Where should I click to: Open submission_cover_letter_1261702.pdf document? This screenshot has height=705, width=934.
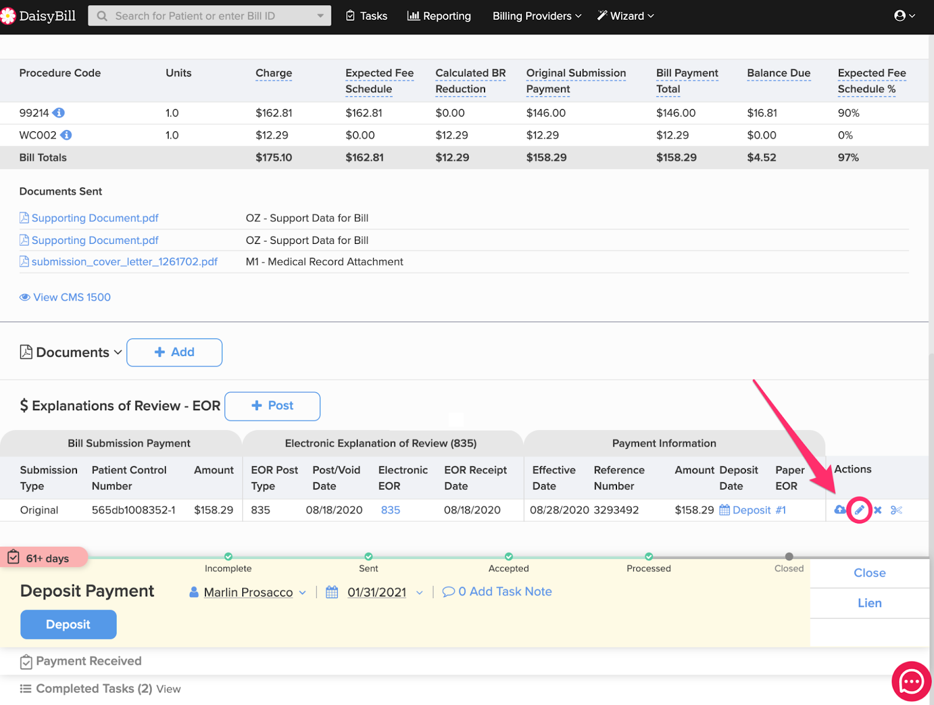click(x=124, y=262)
